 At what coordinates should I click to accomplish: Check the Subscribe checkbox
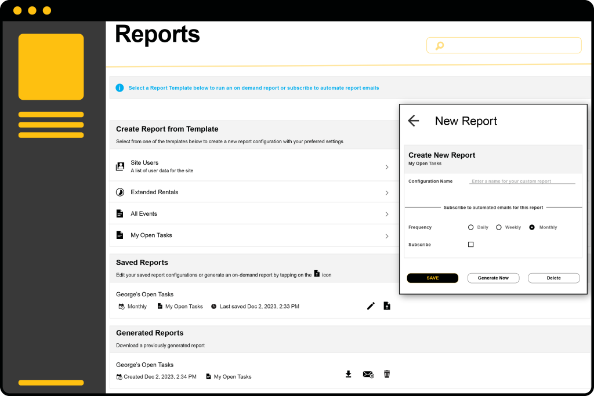click(x=470, y=244)
